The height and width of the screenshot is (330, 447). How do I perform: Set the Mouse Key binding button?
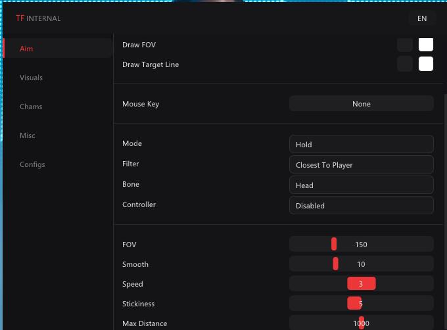point(362,103)
